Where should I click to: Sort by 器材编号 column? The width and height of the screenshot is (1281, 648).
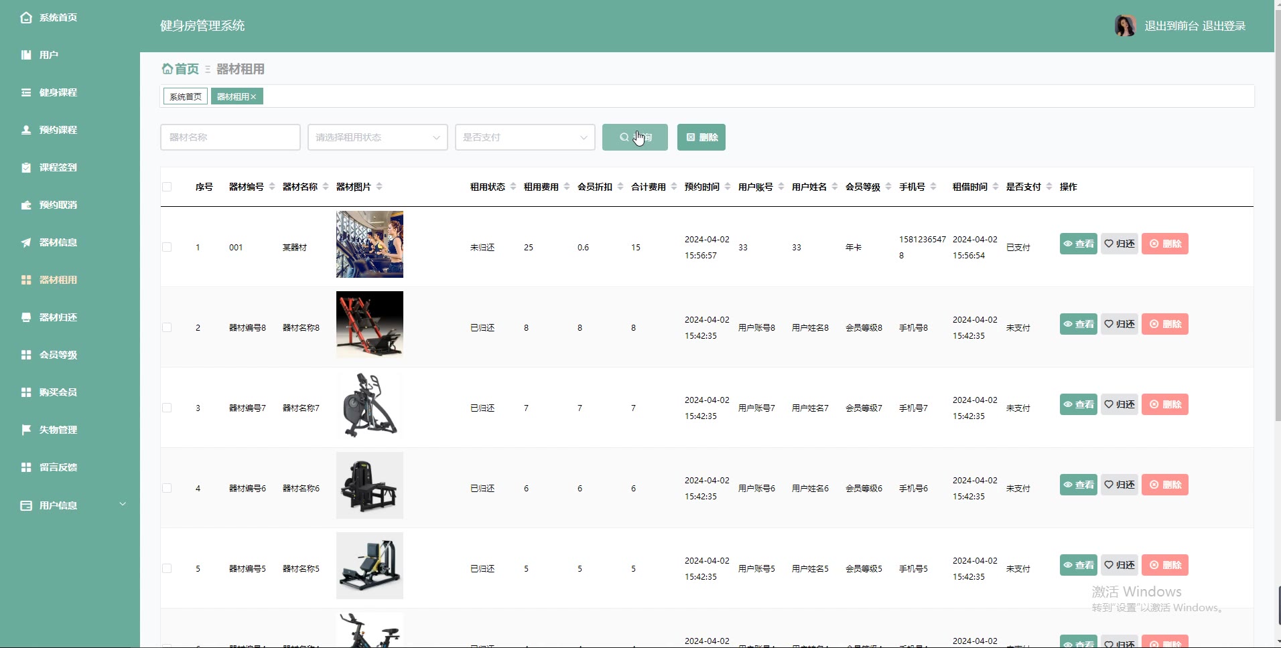pos(272,187)
